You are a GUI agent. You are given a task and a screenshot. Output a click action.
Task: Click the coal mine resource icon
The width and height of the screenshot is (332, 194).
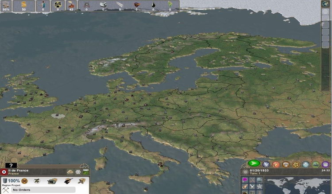pyautogui.click(x=86, y=5)
